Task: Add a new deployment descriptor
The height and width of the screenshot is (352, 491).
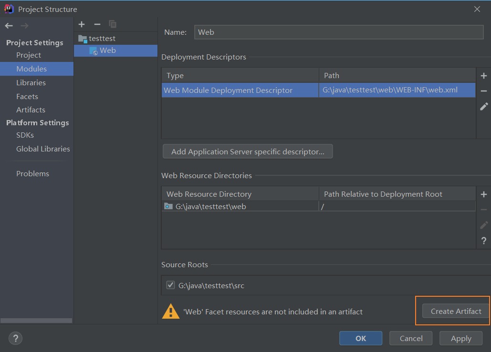Action: pos(483,76)
